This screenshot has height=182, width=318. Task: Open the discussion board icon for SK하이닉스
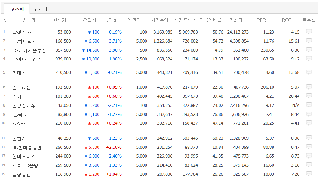click(309, 41)
